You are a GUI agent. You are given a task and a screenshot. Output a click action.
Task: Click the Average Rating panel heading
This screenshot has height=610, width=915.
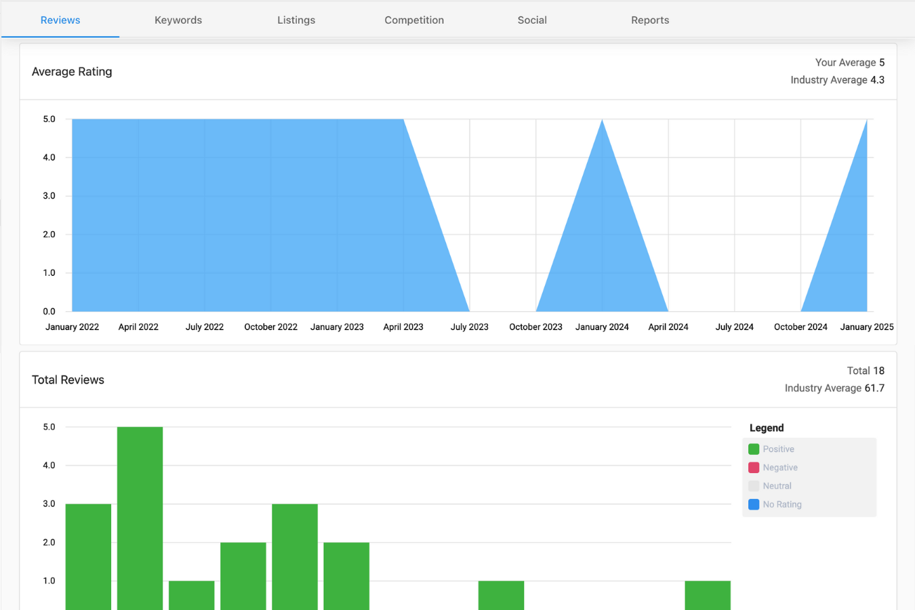[x=72, y=72]
